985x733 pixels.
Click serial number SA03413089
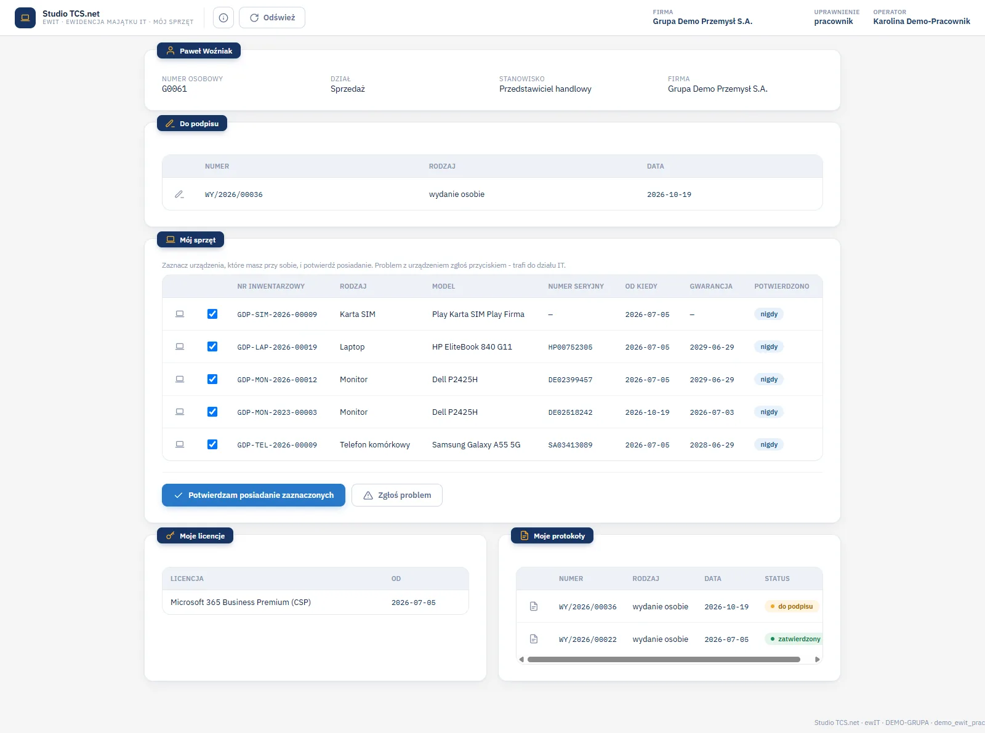coord(570,445)
